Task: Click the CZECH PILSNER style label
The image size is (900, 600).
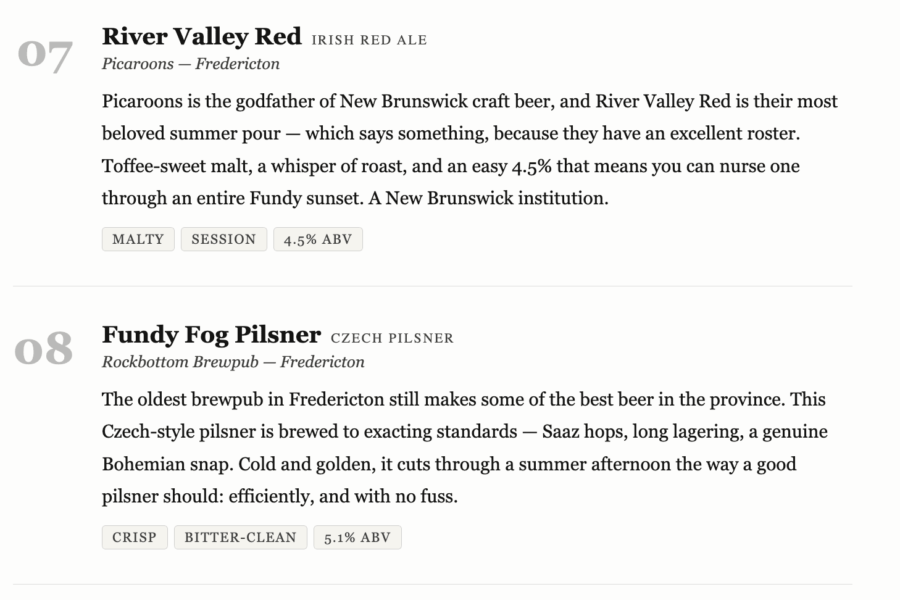Action: coord(392,338)
